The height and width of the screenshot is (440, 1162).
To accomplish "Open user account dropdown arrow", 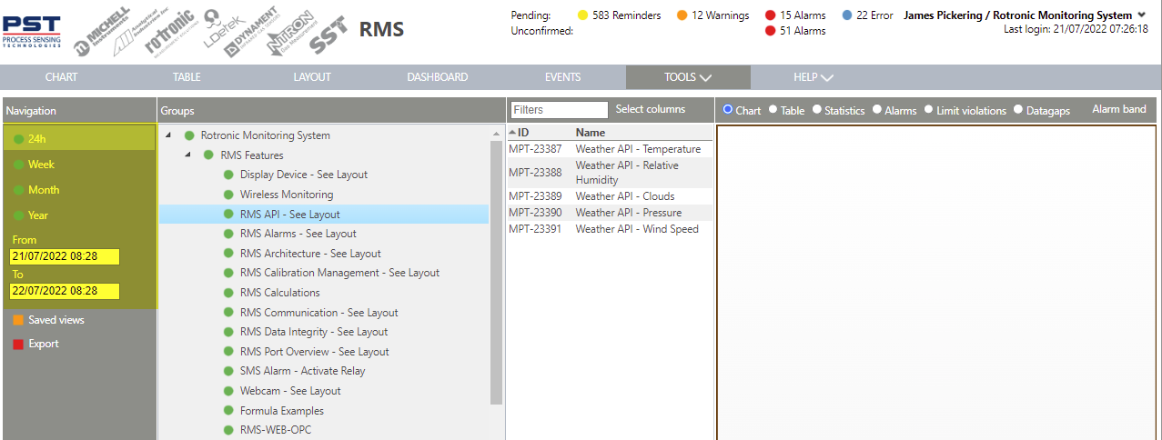I will [1141, 15].
